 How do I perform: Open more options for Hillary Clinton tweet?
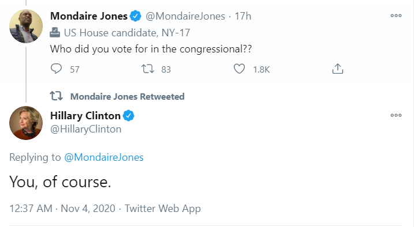pos(396,115)
